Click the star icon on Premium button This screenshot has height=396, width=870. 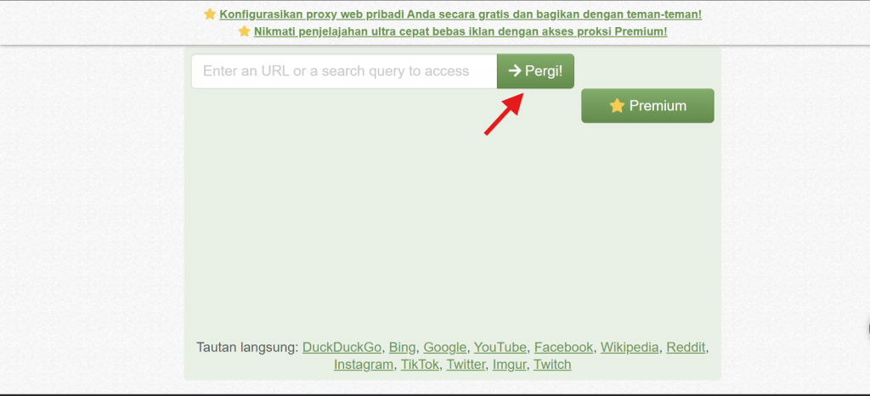(x=617, y=106)
